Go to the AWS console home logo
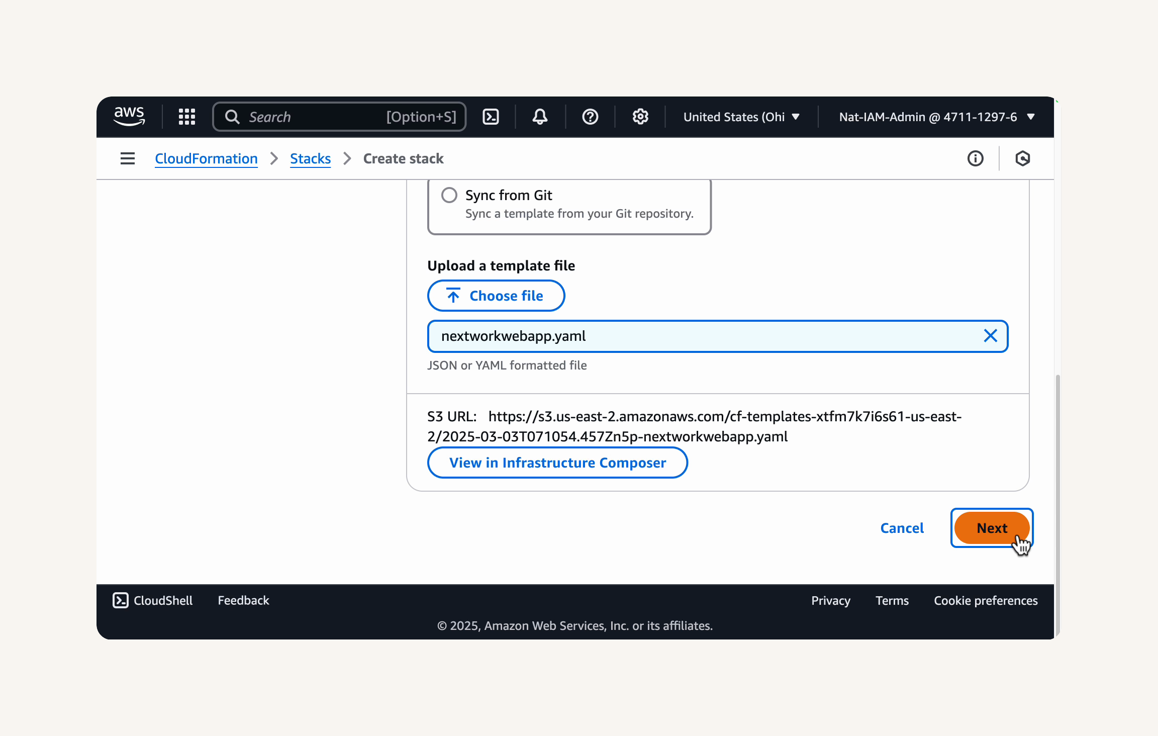This screenshot has height=736, width=1158. [x=129, y=116]
